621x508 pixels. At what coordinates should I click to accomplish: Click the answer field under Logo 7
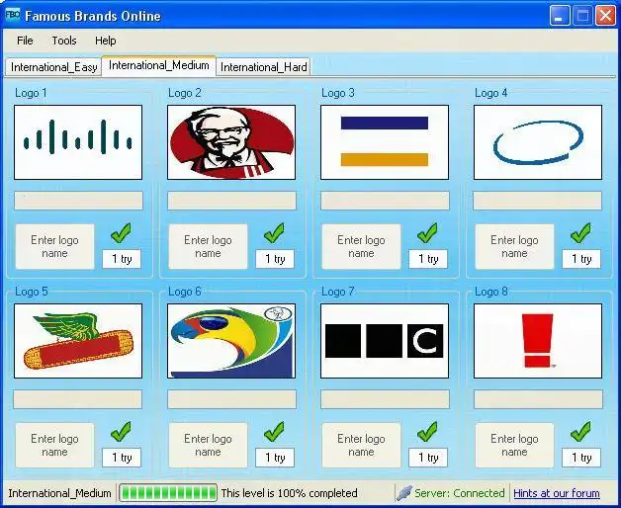click(385, 399)
